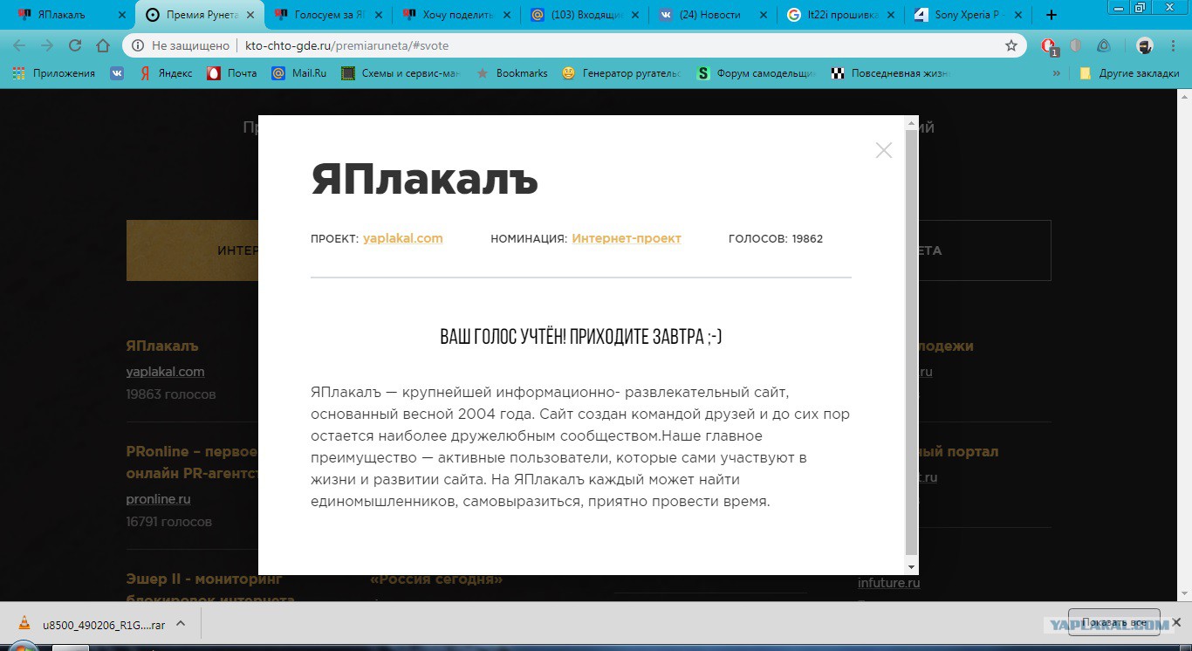The width and height of the screenshot is (1192, 651).
Task: Click the ЯПлакалъ modal heading
Action: point(425,180)
